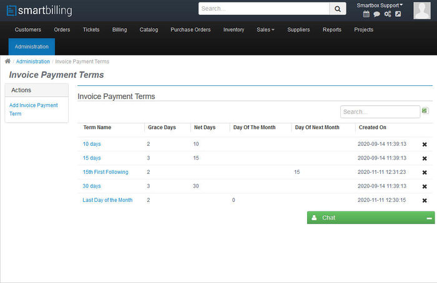Expand the Smartbox Support user dropdown
This screenshot has height=283, width=437.
380,5
